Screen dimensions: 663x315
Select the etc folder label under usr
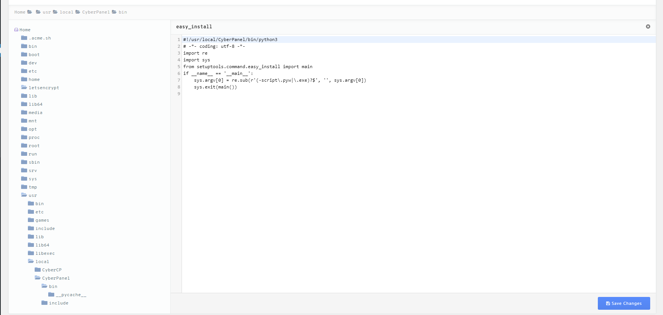[x=40, y=212]
